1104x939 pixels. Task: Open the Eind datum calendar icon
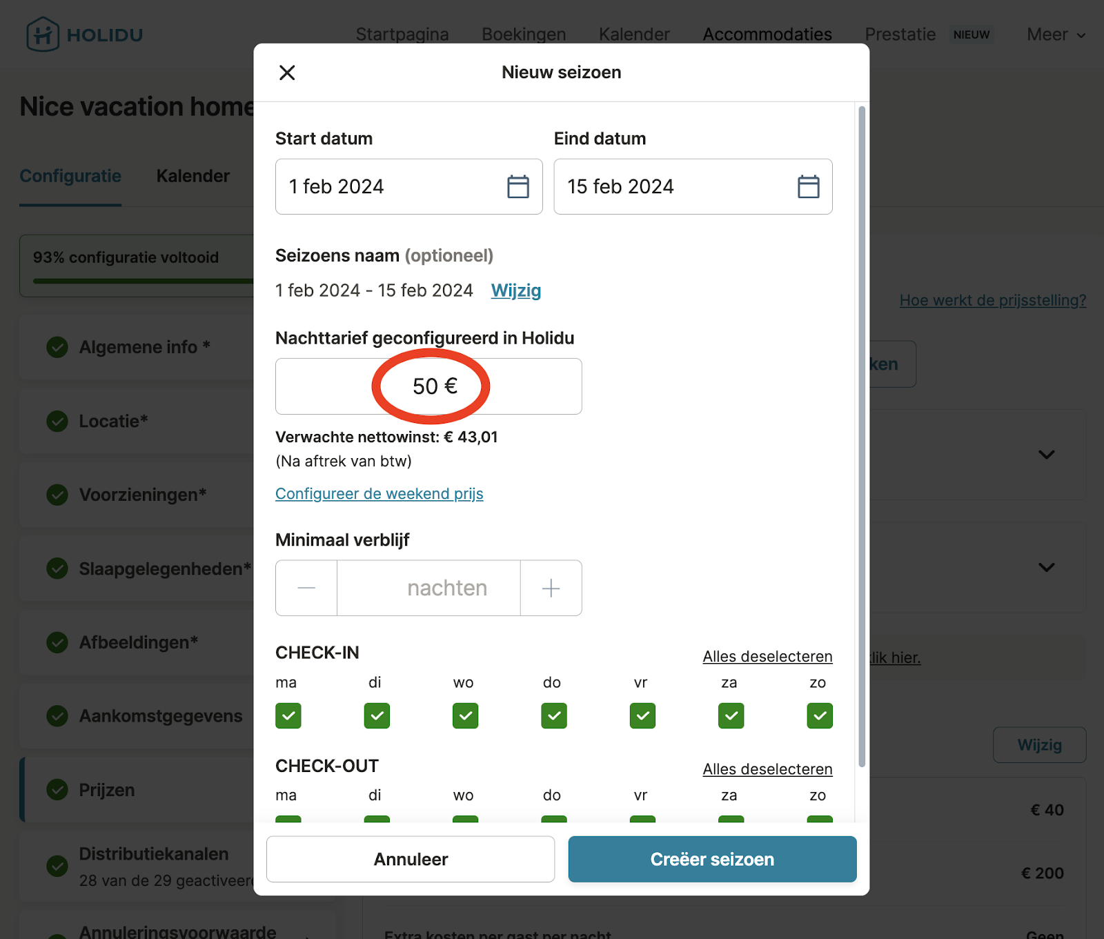pos(808,187)
